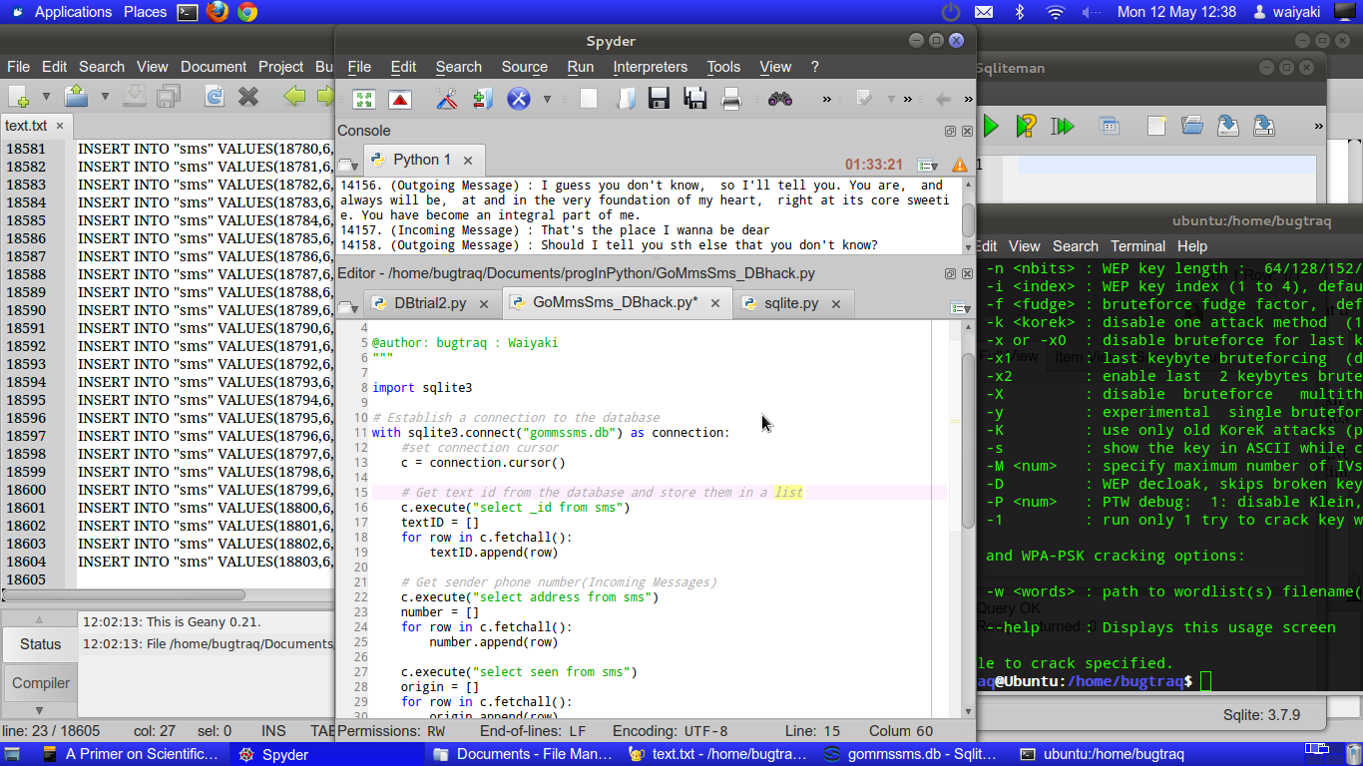This screenshot has height=766, width=1363.
Task: Click the warning triangle icon in the console
Action: [x=959, y=165]
